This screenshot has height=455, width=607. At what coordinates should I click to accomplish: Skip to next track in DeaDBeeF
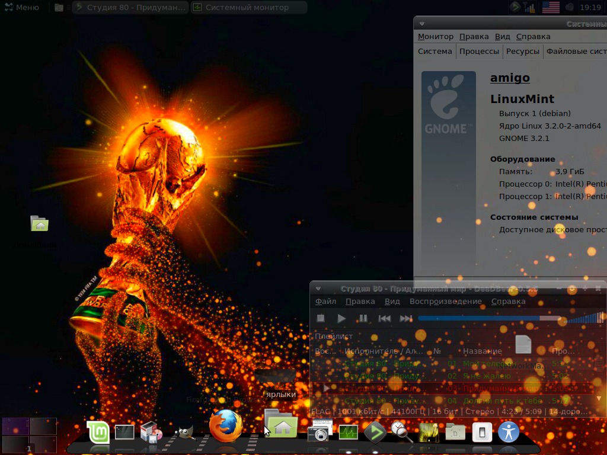click(405, 318)
